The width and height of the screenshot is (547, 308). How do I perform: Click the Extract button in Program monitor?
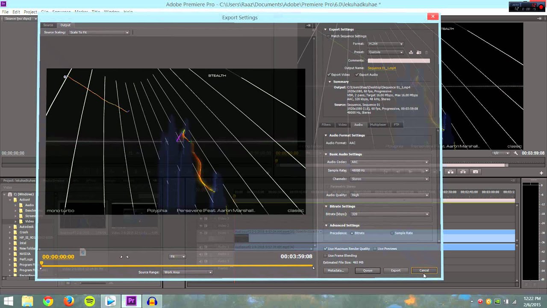[463, 172]
